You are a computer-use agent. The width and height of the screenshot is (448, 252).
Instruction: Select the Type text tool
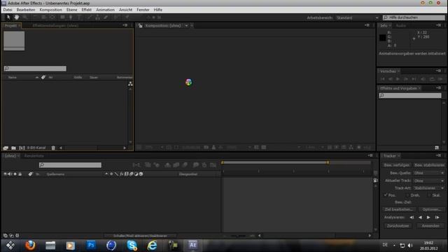click(79, 17)
